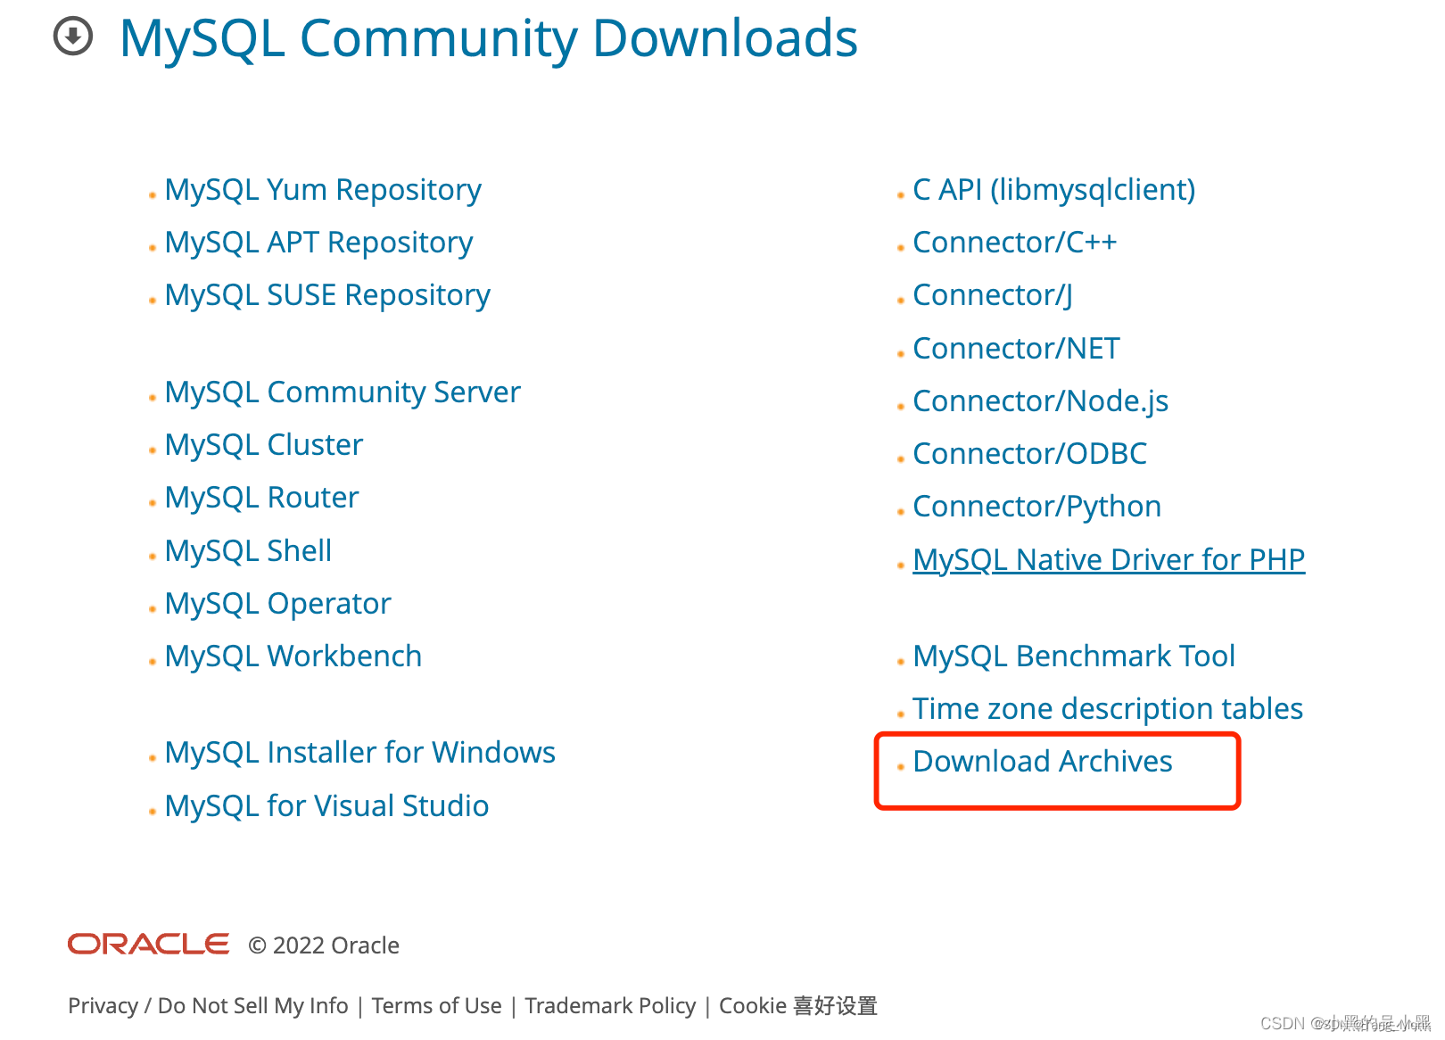Open MySQL Router link

click(261, 497)
